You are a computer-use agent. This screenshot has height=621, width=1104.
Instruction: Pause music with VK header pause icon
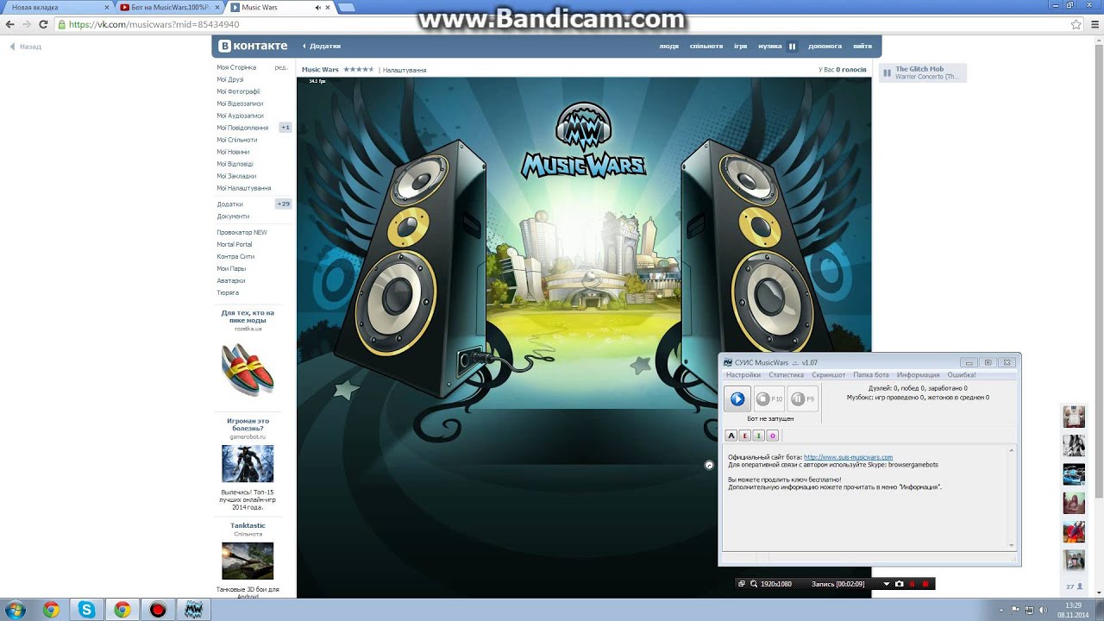click(792, 47)
